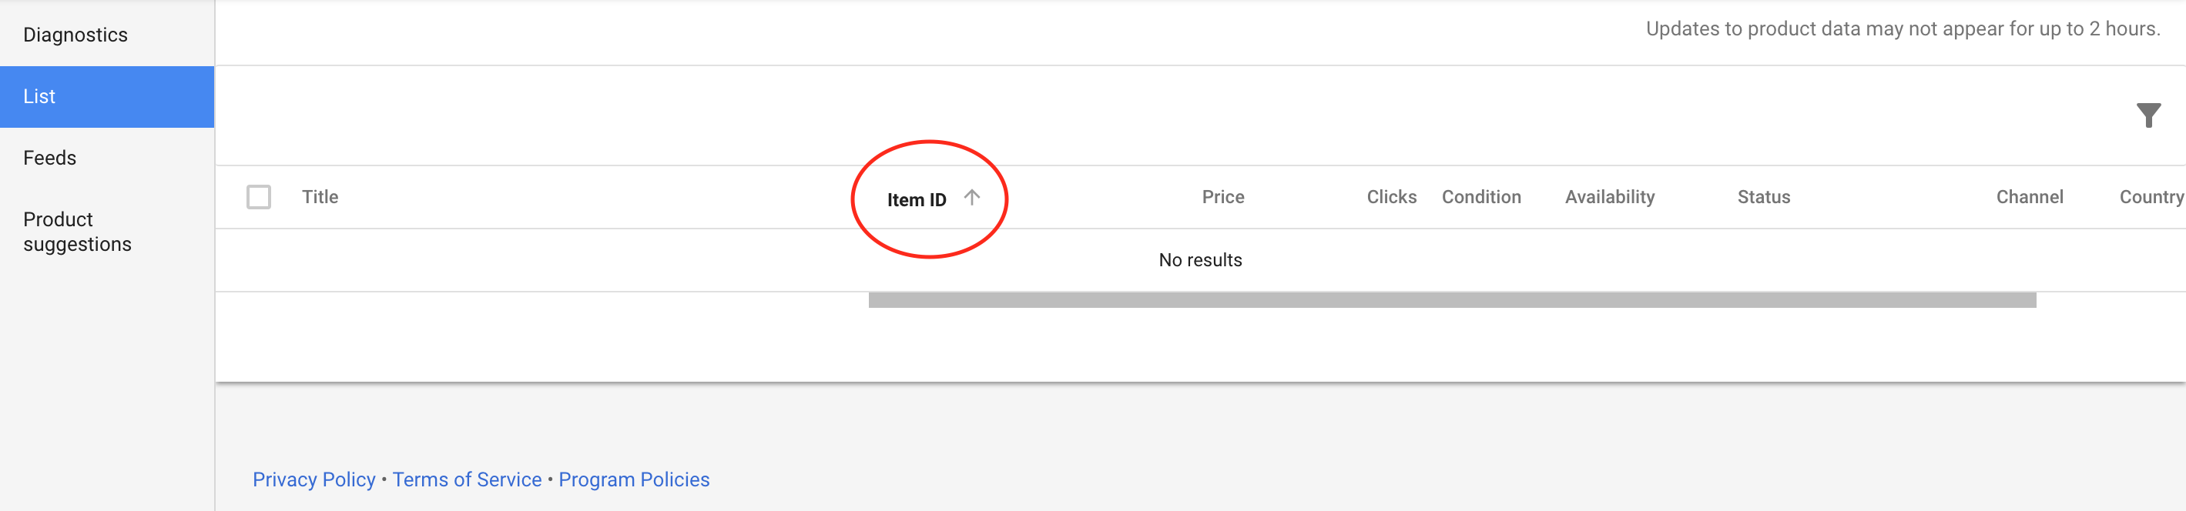The width and height of the screenshot is (2186, 511).
Task: Click the Item ID sort arrow
Action: point(971,198)
